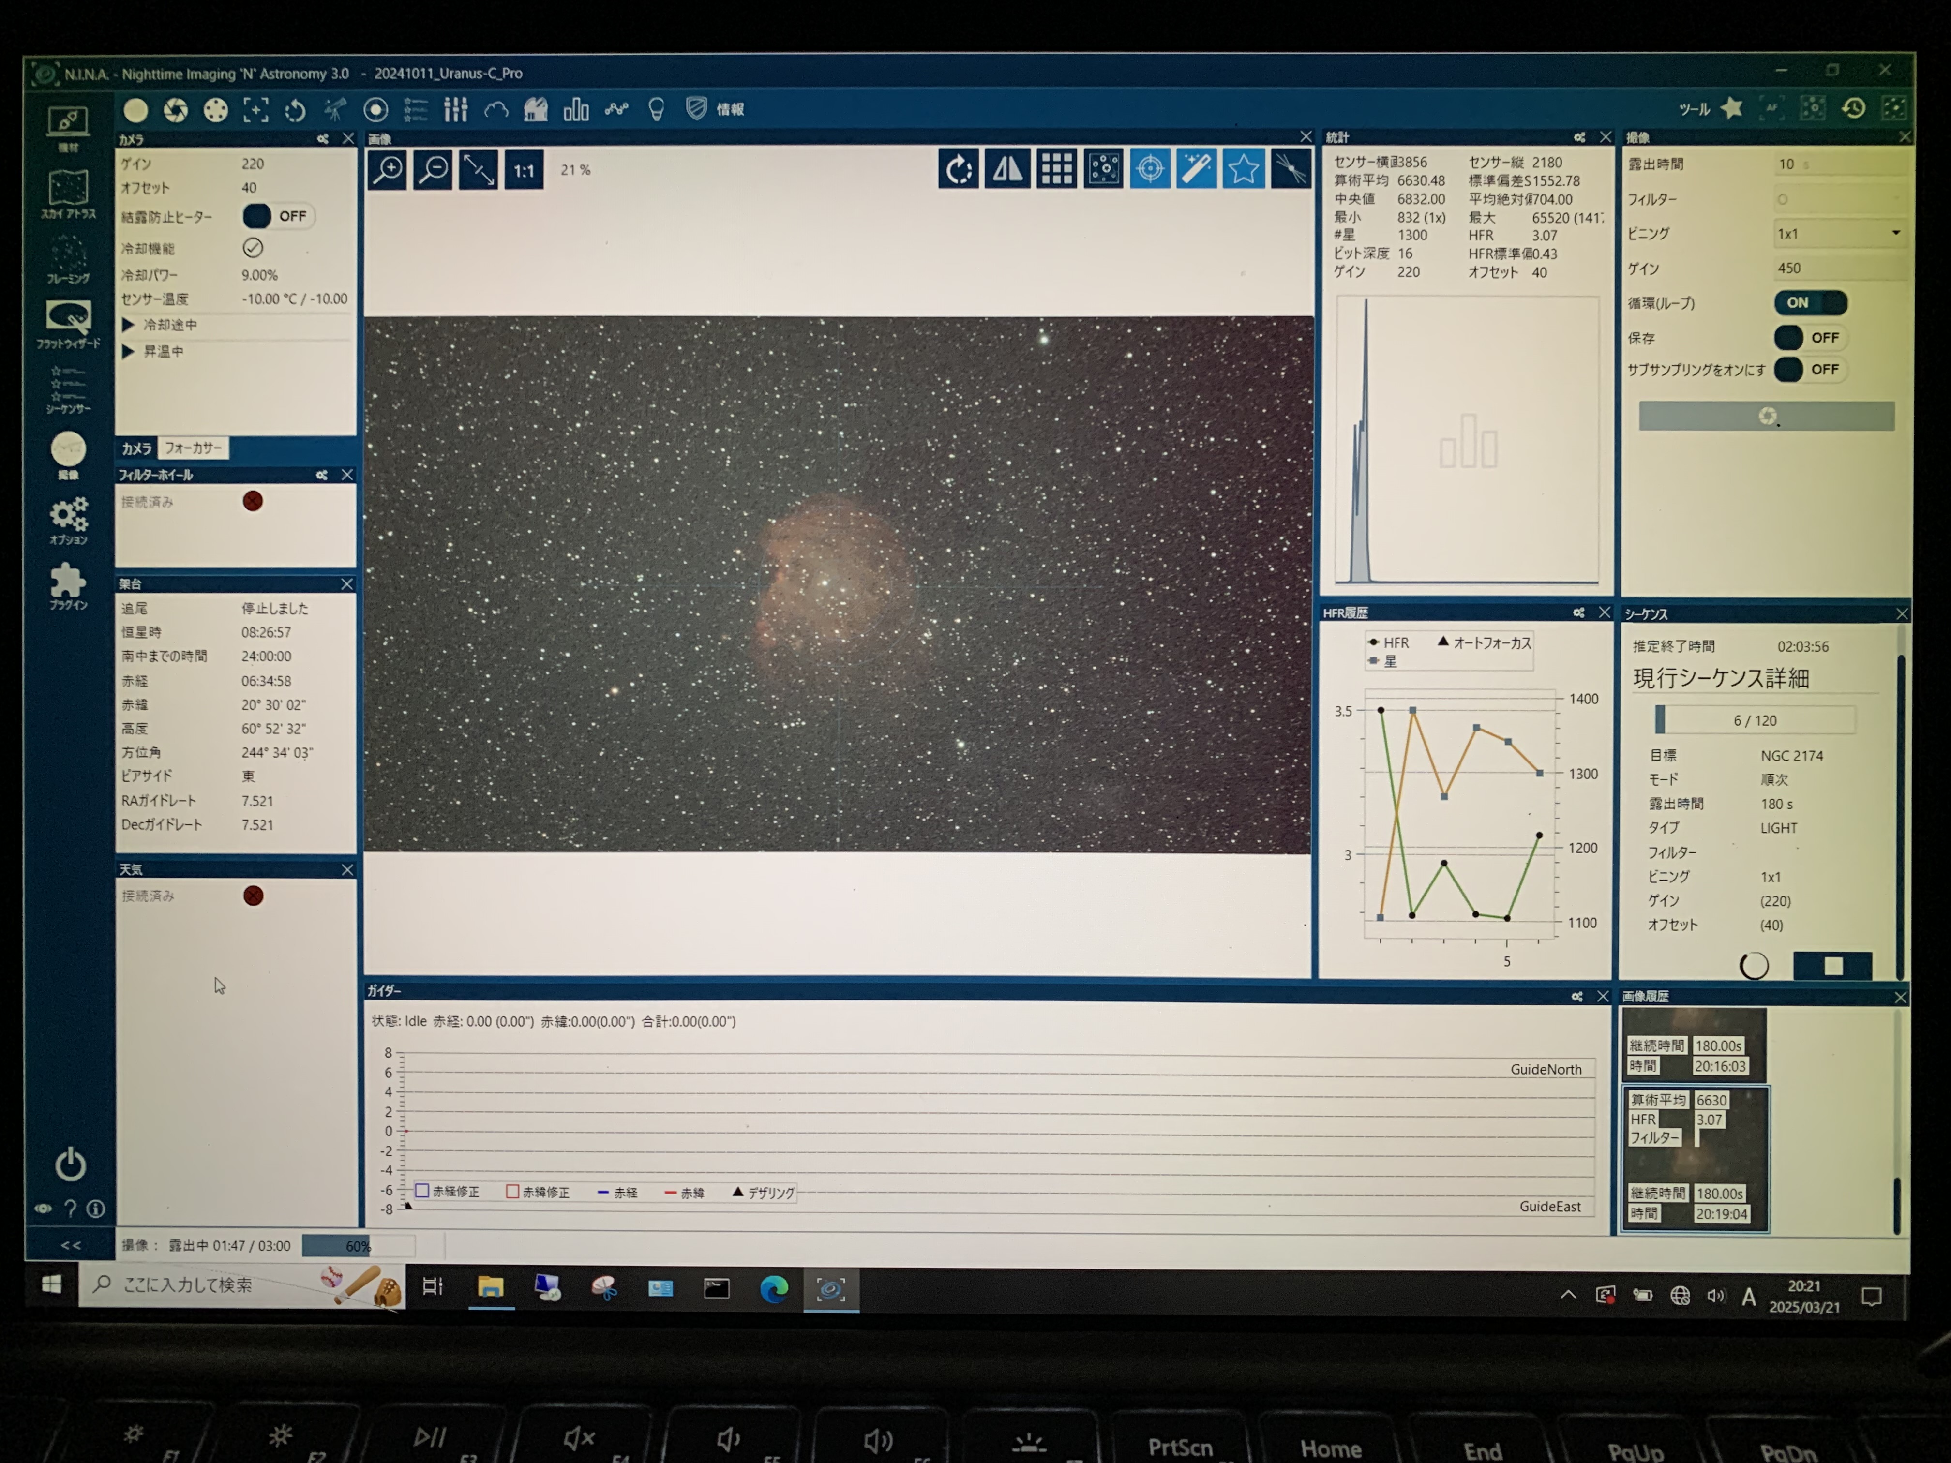This screenshot has width=1951, height=1463.
Task: Collapse the sidebar with << arrows
Action: tap(71, 1246)
